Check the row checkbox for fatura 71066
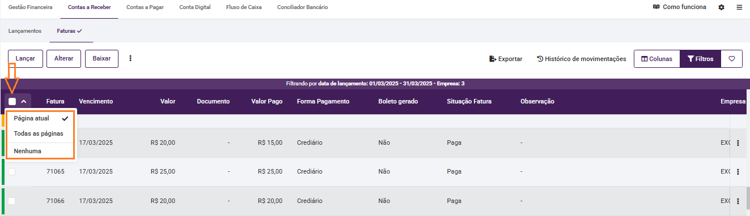Screen dimensions: 750x216 (12, 201)
